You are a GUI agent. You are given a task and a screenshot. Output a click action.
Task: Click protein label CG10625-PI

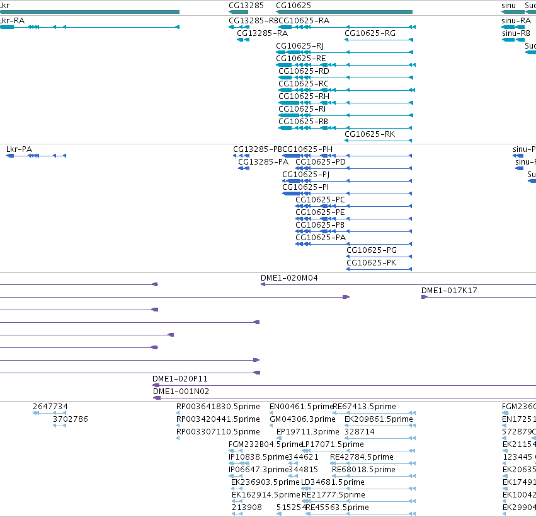click(305, 187)
